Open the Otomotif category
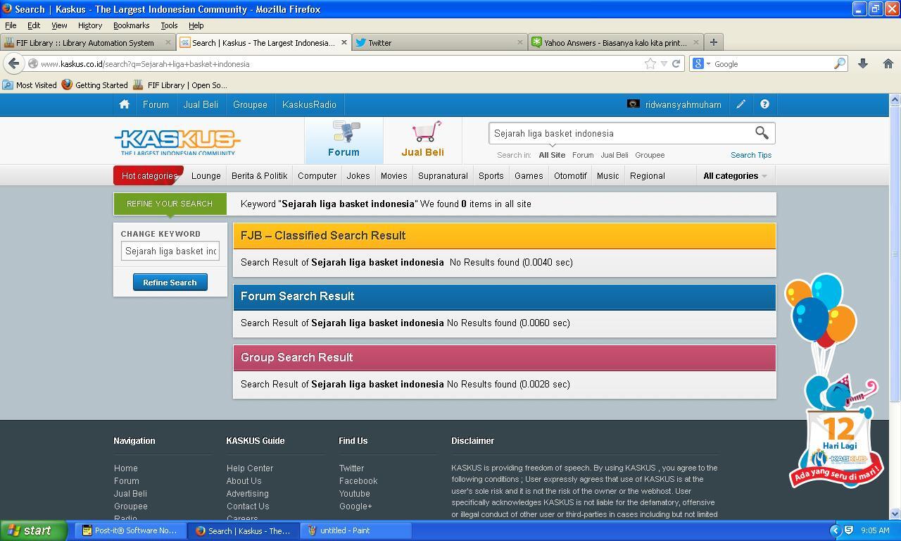Viewport: 901px width, 541px height. (x=570, y=175)
